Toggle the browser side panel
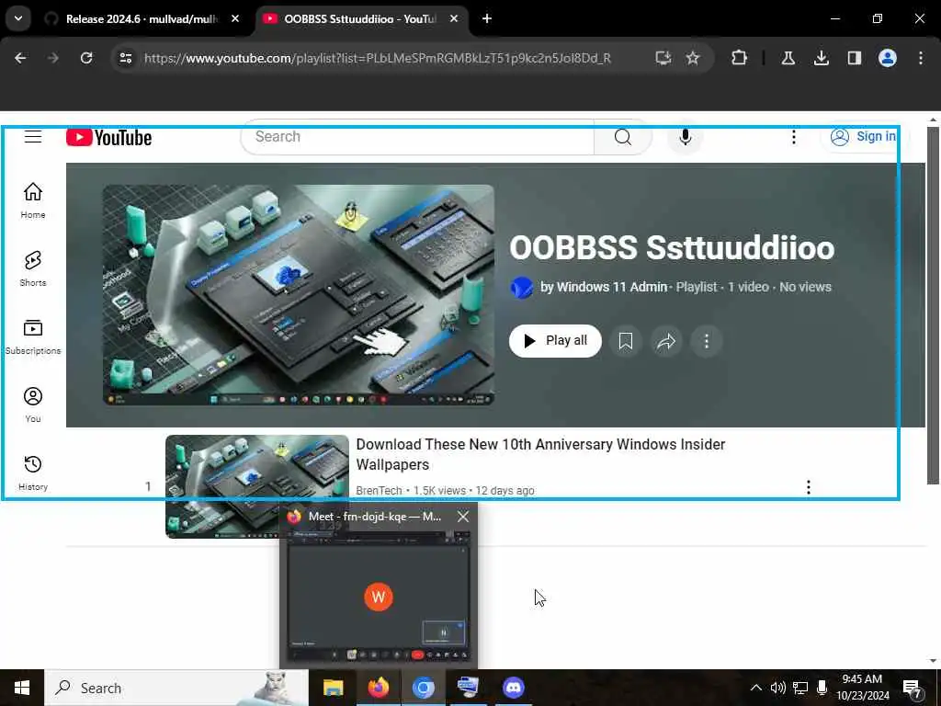The image size is (941, 706). (x=854, y=58)
